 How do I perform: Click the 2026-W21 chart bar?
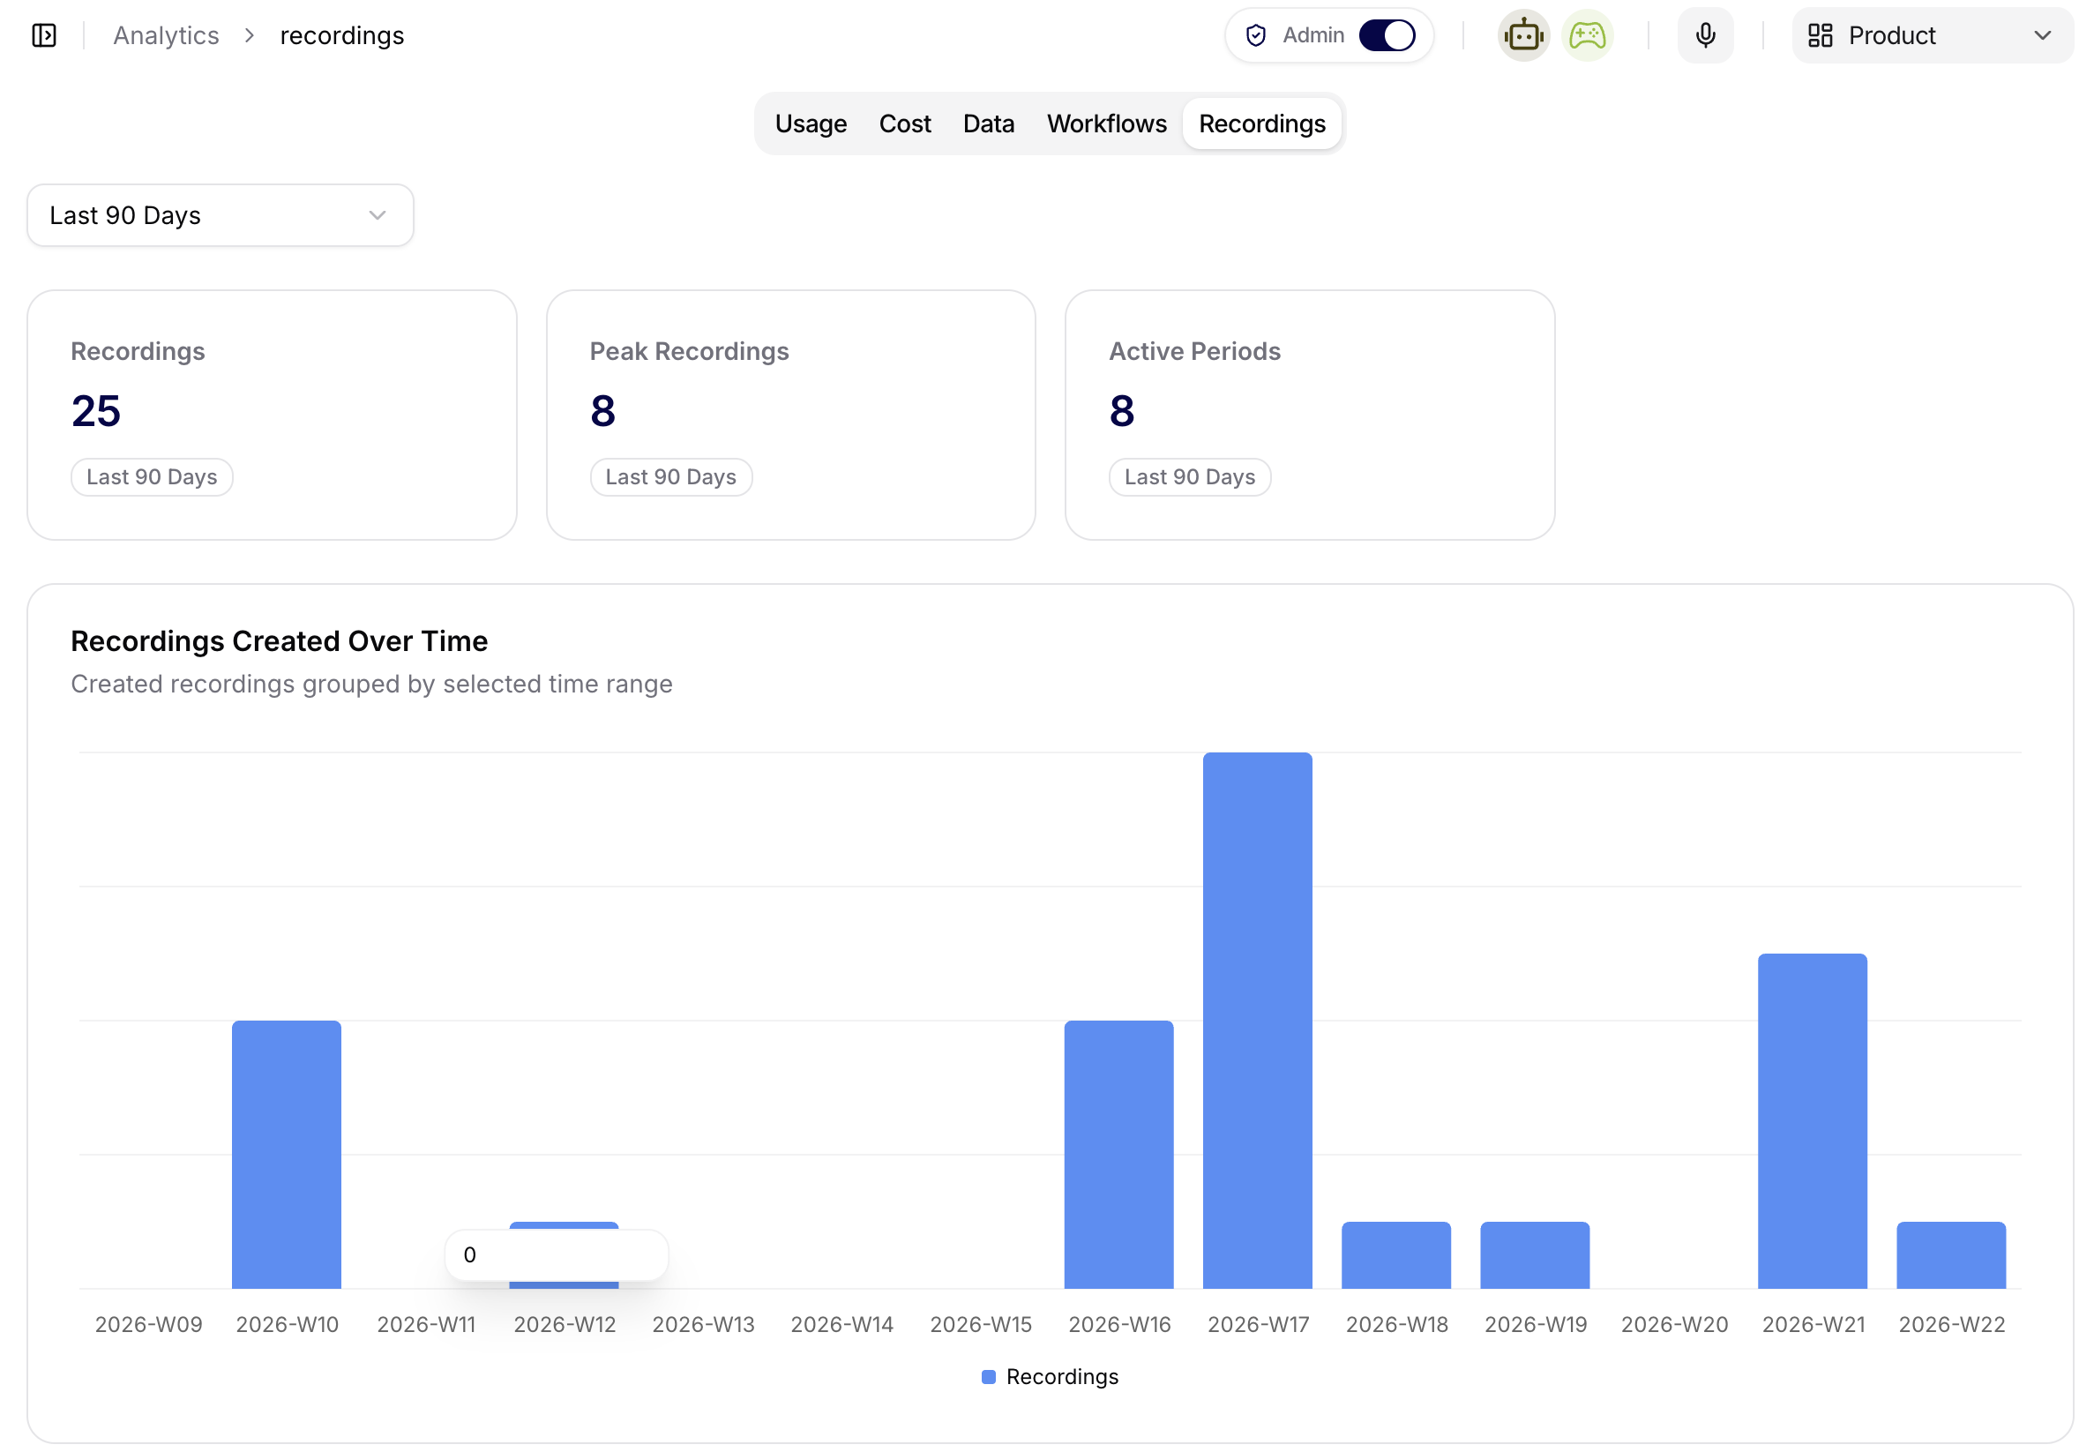coord(1812,1121)
